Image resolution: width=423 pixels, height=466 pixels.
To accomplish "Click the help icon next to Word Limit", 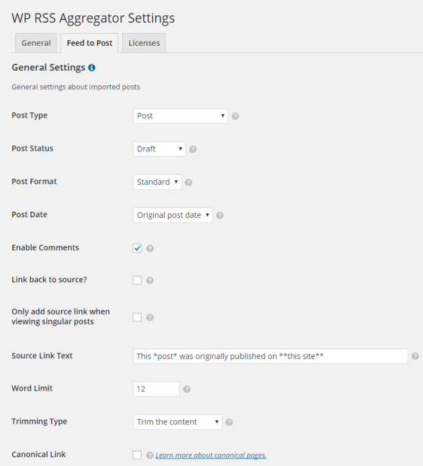I will tap(187, 389).
